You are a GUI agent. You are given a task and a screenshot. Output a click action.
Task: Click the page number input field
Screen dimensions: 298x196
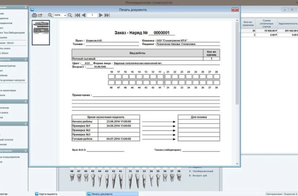[x=92, y=15]
